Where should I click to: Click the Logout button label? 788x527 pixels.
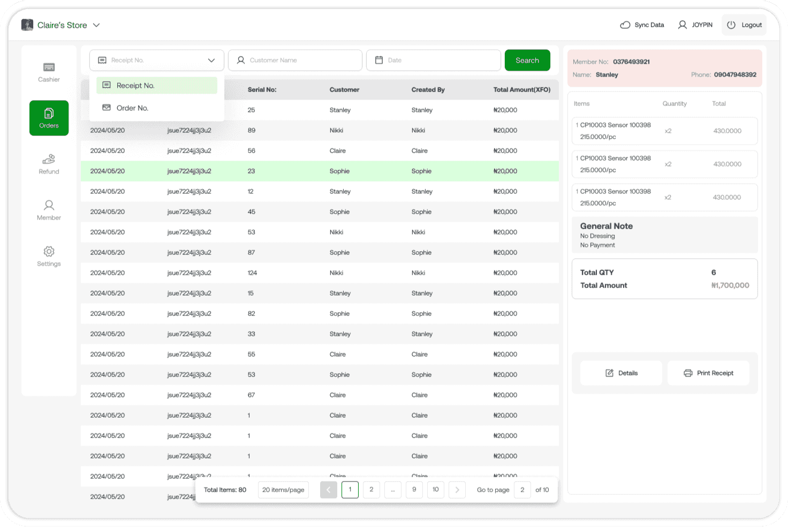pos(752,25)
